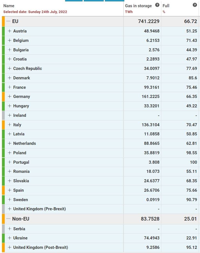Collapse the EU group row
The width and height of the screenshot is (200, 253).
click(x=8, y=21)
